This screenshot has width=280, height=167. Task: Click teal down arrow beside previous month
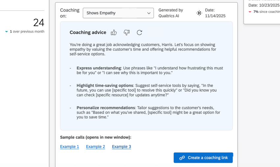(x=7, y=32)
